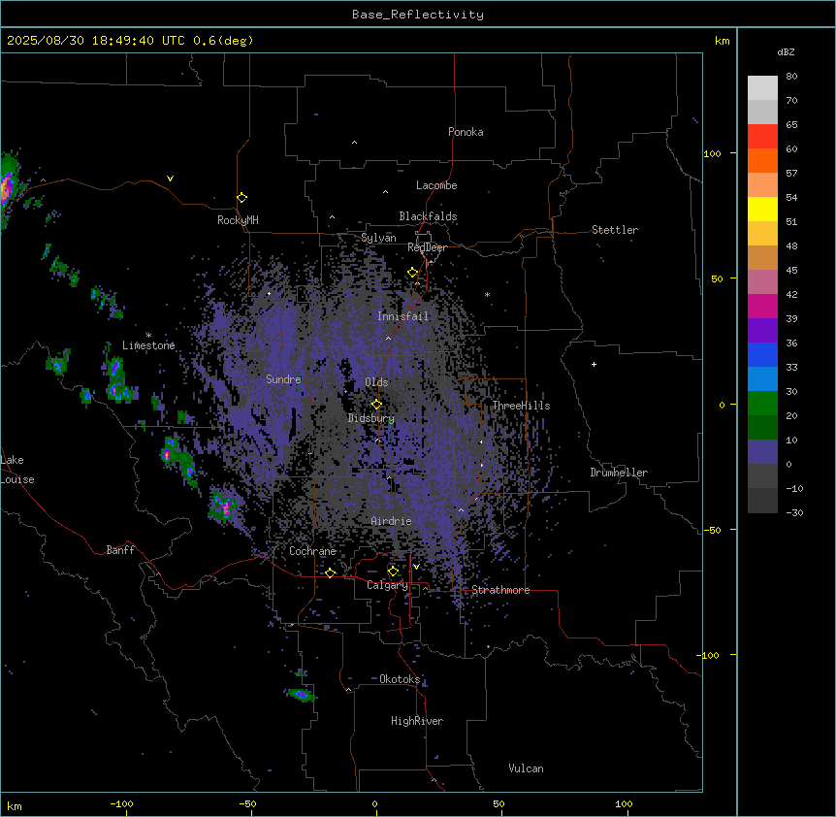Click the Limestone label
This screenshot has width=836, height=817.
tap(148, 345)
